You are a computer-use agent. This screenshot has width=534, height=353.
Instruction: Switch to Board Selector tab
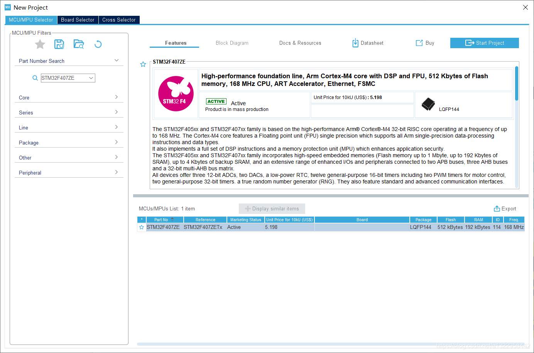pos(78,20)
